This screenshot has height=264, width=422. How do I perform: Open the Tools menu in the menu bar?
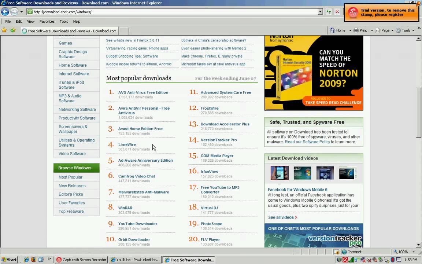click(64, 21)
